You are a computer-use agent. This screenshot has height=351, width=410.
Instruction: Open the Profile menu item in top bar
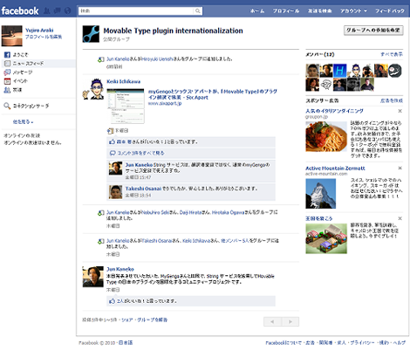coord(286,11)
